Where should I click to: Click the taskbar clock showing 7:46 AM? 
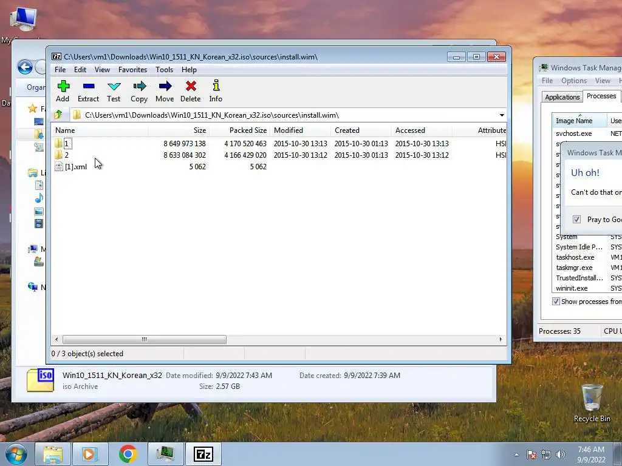(x=591, y=454)
